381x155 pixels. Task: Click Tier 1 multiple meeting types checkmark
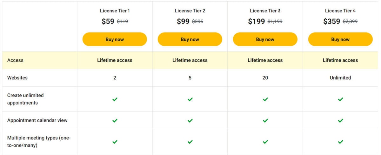[115, 142]
